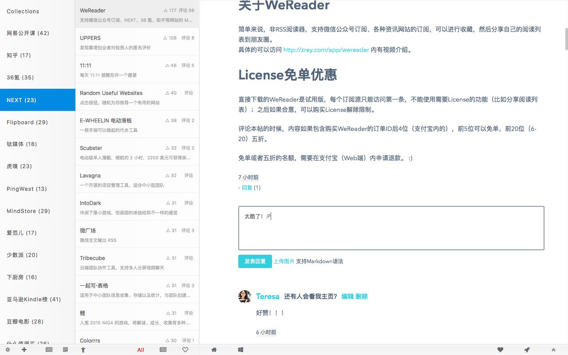Click 编辑 to edit Teresa's comment

click(x=347, y=296)
